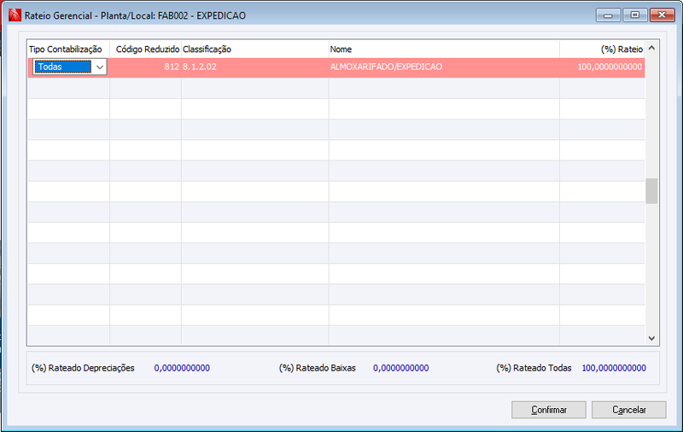Viewport: 683px width, 432px height.
Task: Click the Confirmar button
Action: (x=549, y=410)
